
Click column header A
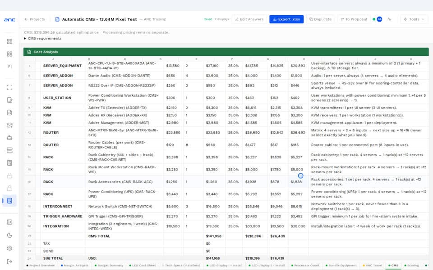[53, 59]
